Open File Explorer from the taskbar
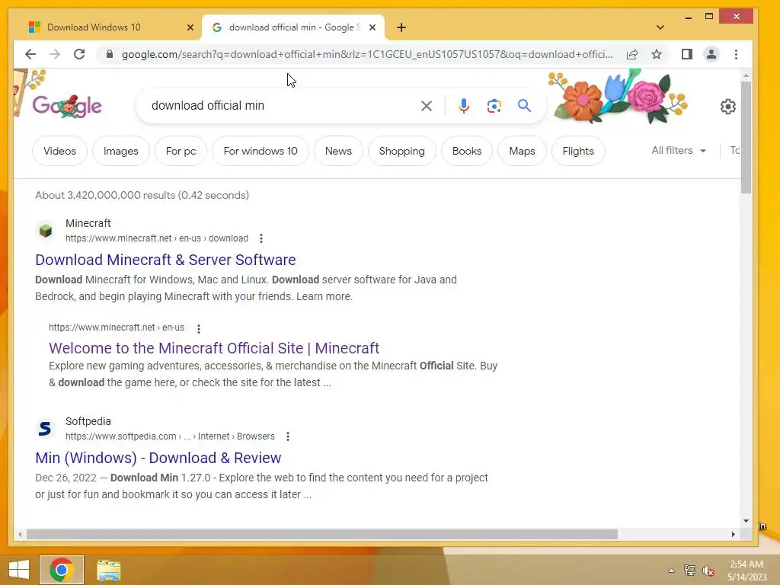This screenshot has height=585, width=780. [x=108, y=571]
